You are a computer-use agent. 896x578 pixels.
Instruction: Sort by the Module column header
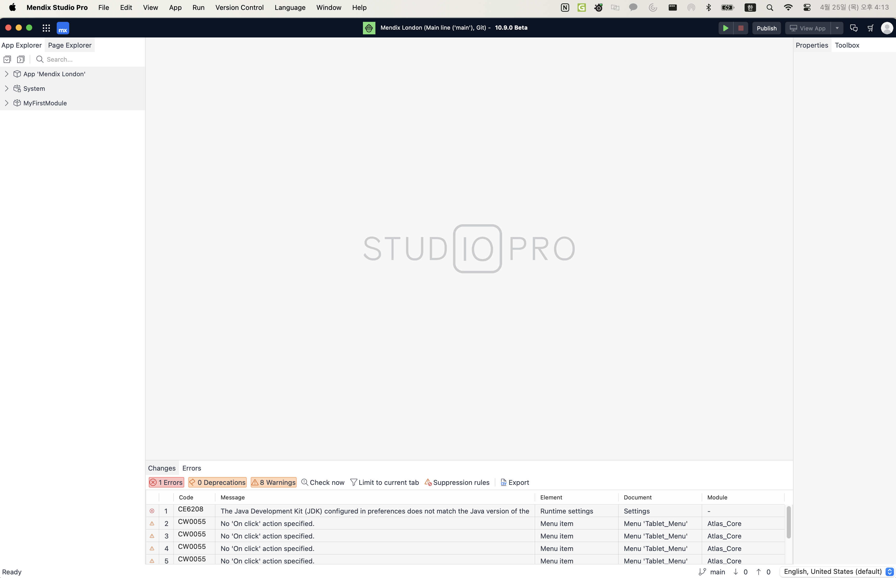pos(743,497)
